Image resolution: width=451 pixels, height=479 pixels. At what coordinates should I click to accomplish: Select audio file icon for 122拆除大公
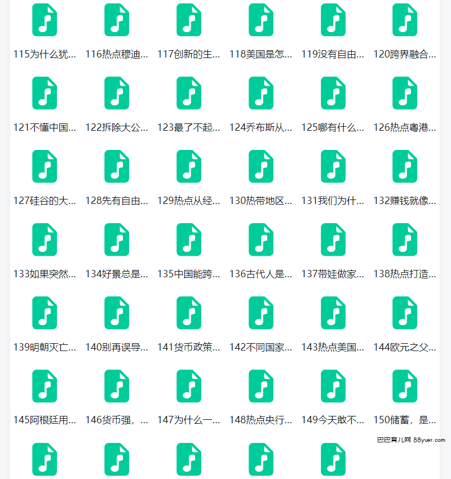point(117,93)
